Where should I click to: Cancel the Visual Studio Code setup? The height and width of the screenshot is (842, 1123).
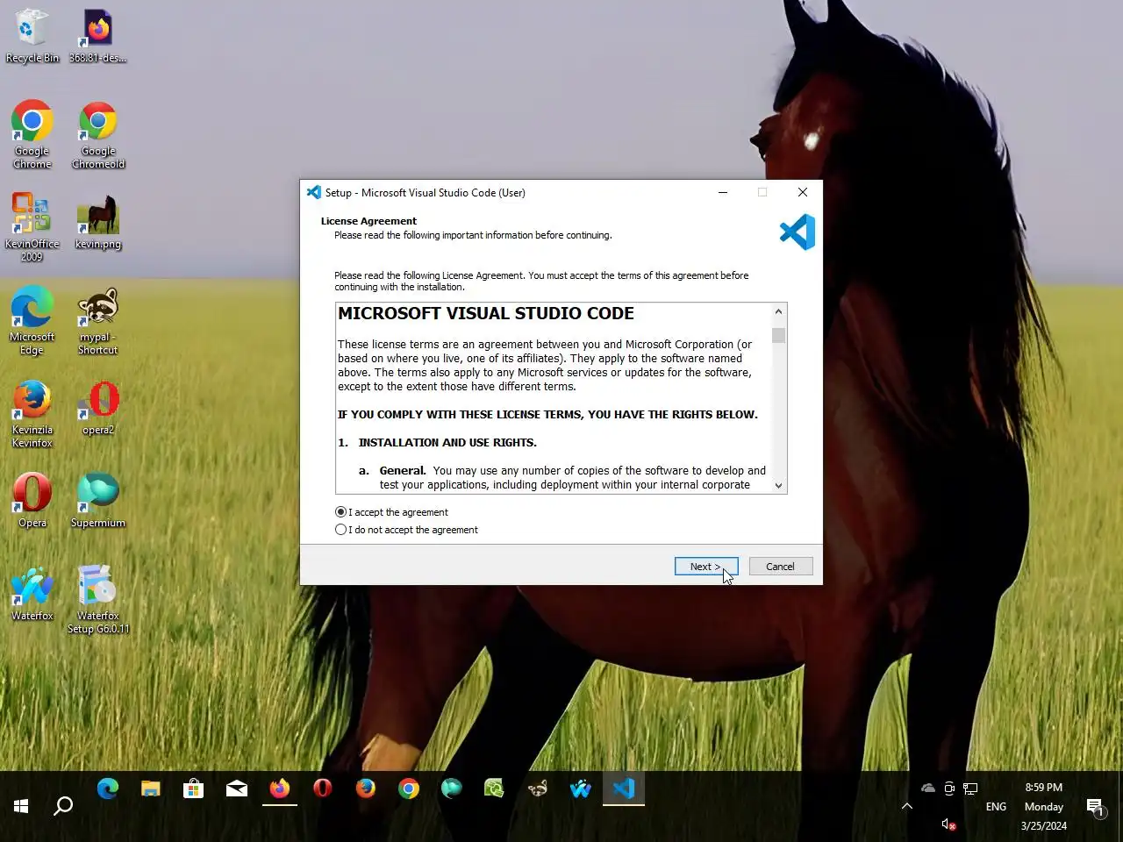(x=781, y=567)
